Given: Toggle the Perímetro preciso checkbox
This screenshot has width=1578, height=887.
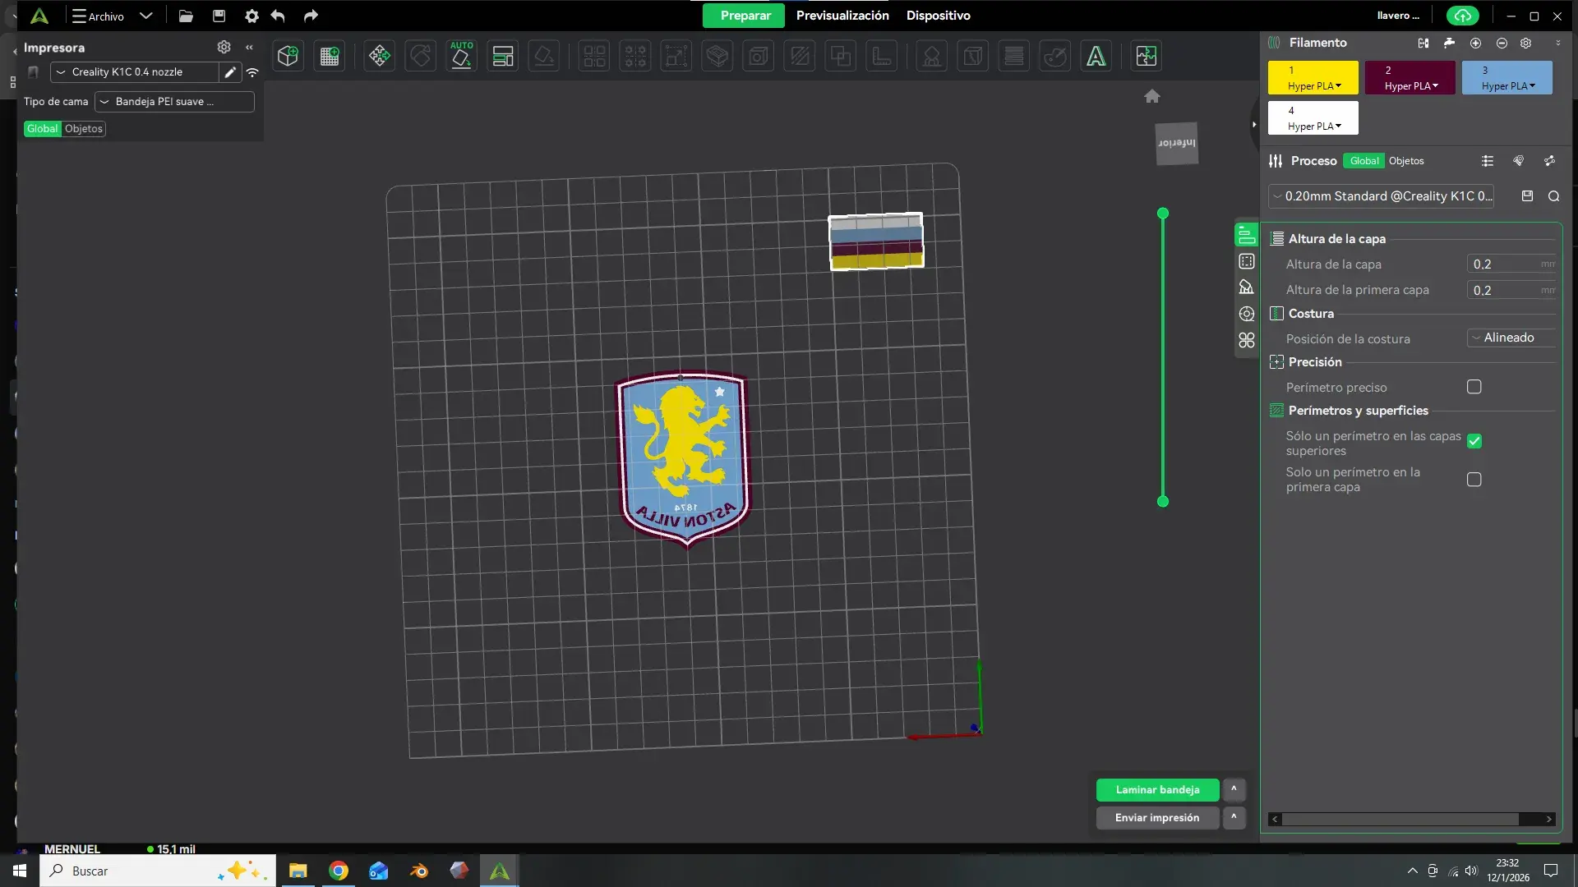Looking at the screenshot, I should pos(1474,387).
